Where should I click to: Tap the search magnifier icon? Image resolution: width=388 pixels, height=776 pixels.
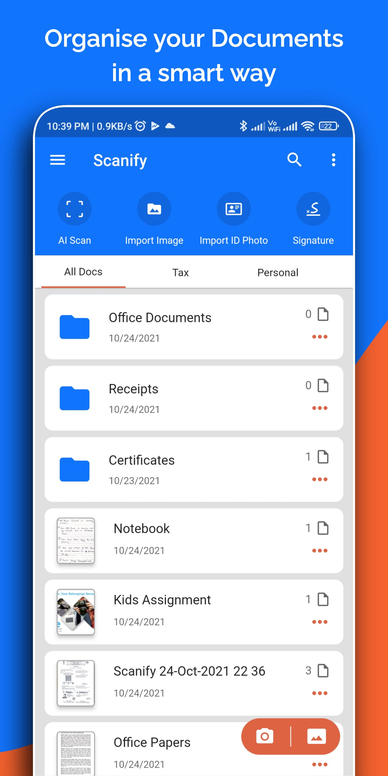(x=294, y=160)
